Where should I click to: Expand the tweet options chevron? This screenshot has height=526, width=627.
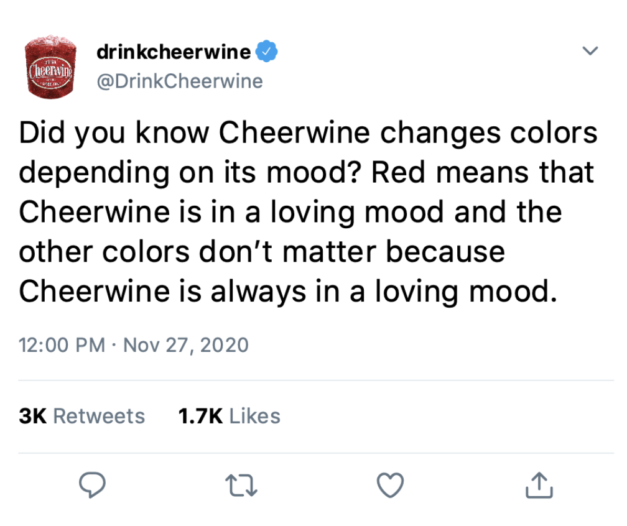[x=590, y=51]
